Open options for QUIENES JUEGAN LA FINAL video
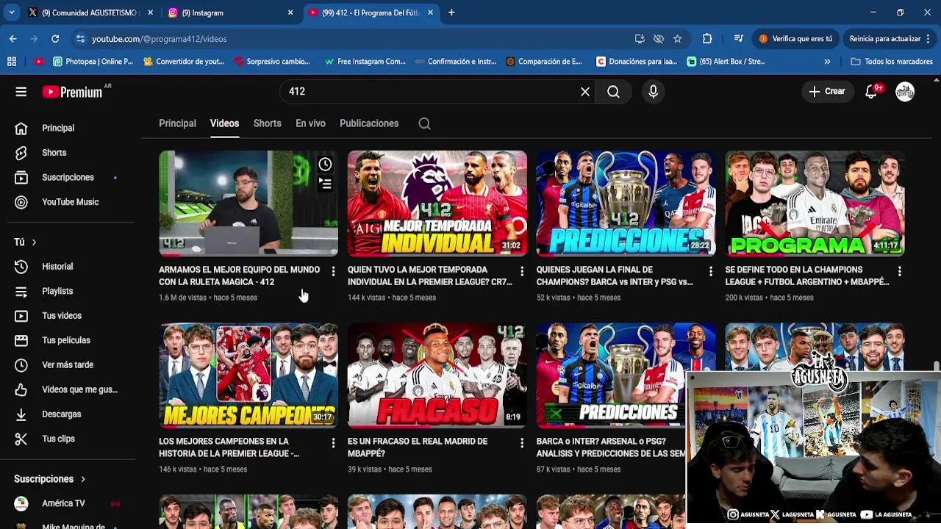The height and width of the screenshot is (529, 941). (x=711, y=272)
